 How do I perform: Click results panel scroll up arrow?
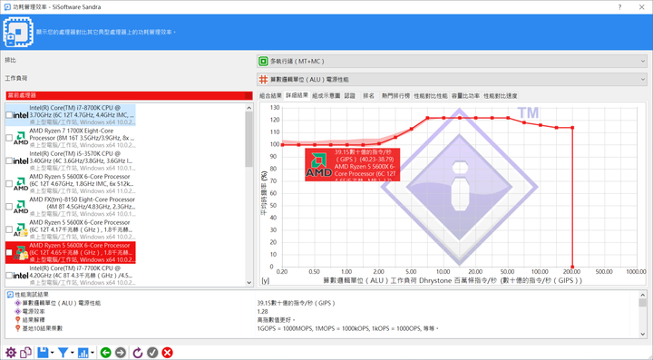643,295
